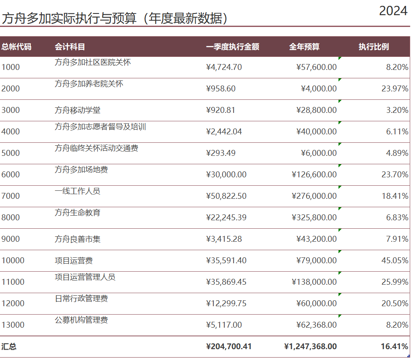This screenshot has width=411, height=358.
Task: Click the 一季度执行金额 column header
Action: point(233,47)
